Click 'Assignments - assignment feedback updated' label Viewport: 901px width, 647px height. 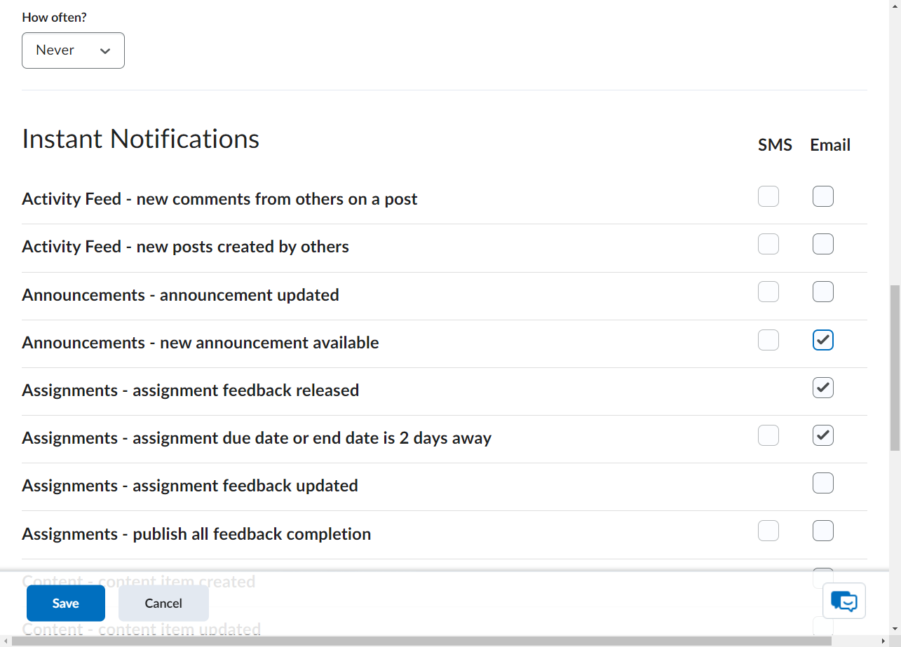pos(190,486)
